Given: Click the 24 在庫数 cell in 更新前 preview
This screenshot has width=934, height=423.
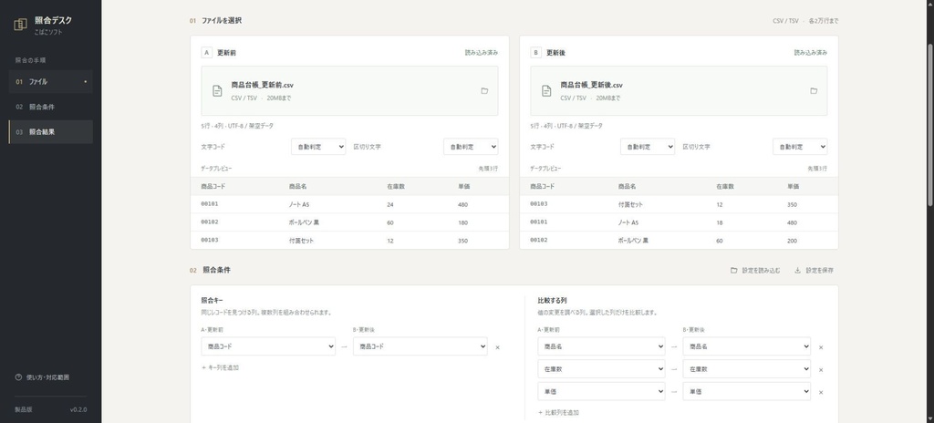Looking at the screenshot, I should 390,204.
